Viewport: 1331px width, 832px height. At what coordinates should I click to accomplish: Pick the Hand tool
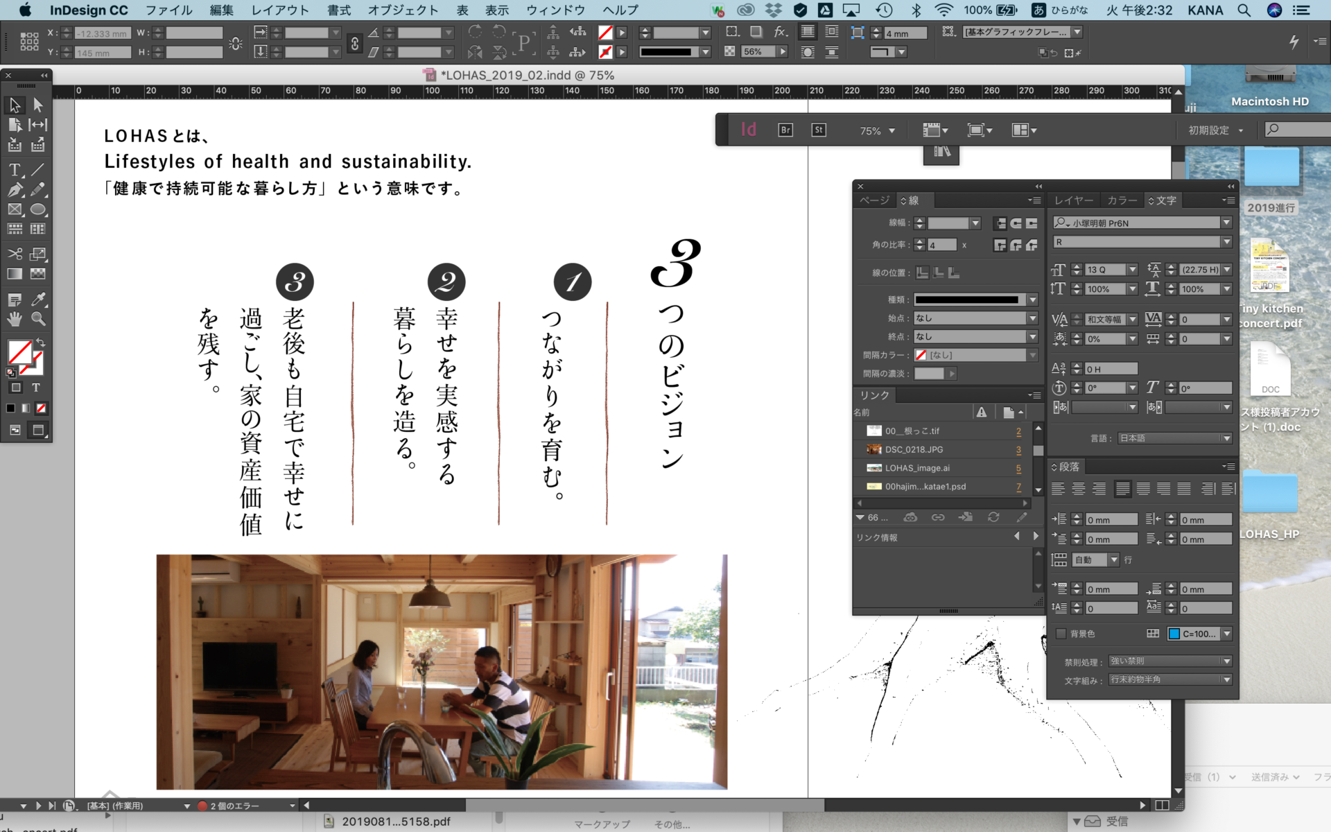click(x=15, y=319)
